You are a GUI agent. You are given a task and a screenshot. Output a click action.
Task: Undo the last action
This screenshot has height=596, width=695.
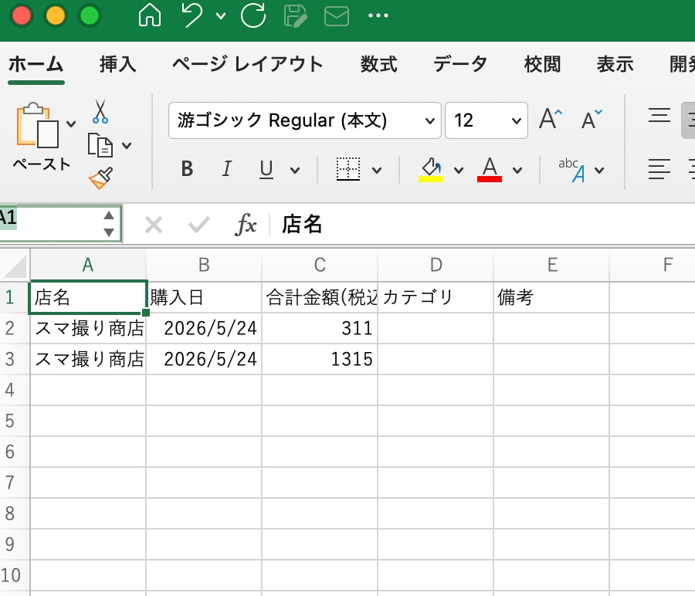tap(192, 15)
